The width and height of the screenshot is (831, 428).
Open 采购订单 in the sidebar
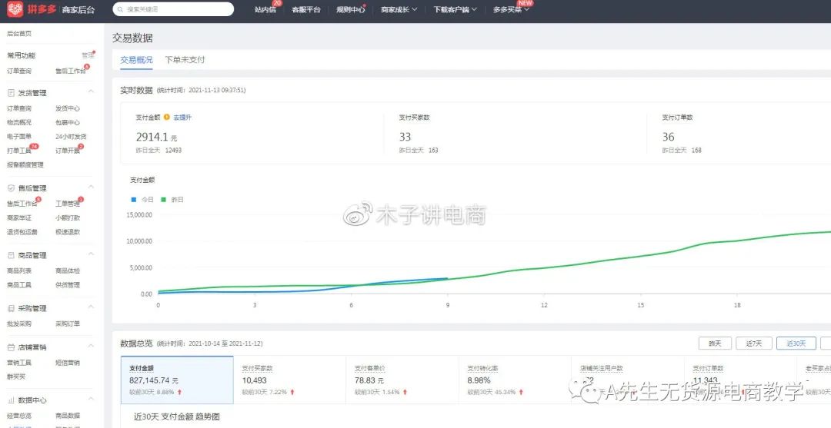coord(68,323)
